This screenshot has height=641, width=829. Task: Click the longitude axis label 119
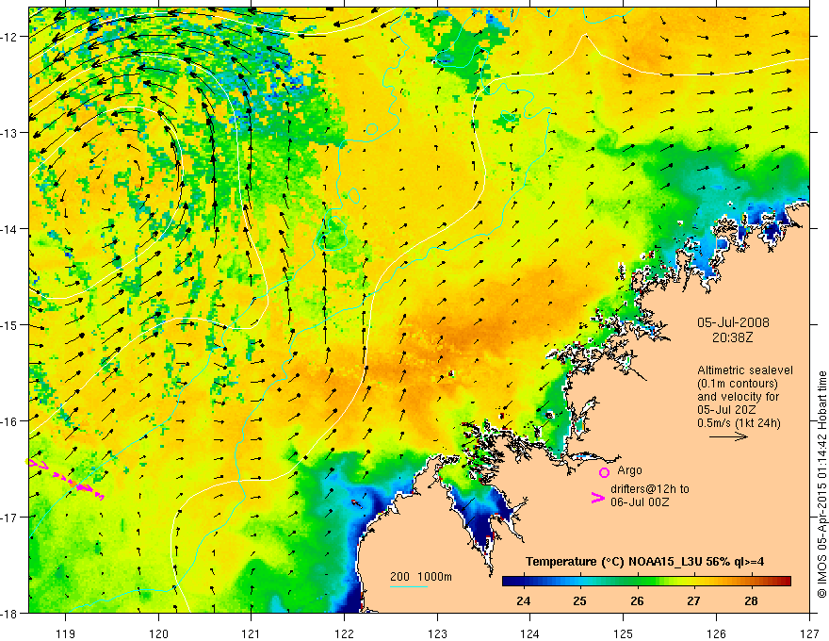66,633
